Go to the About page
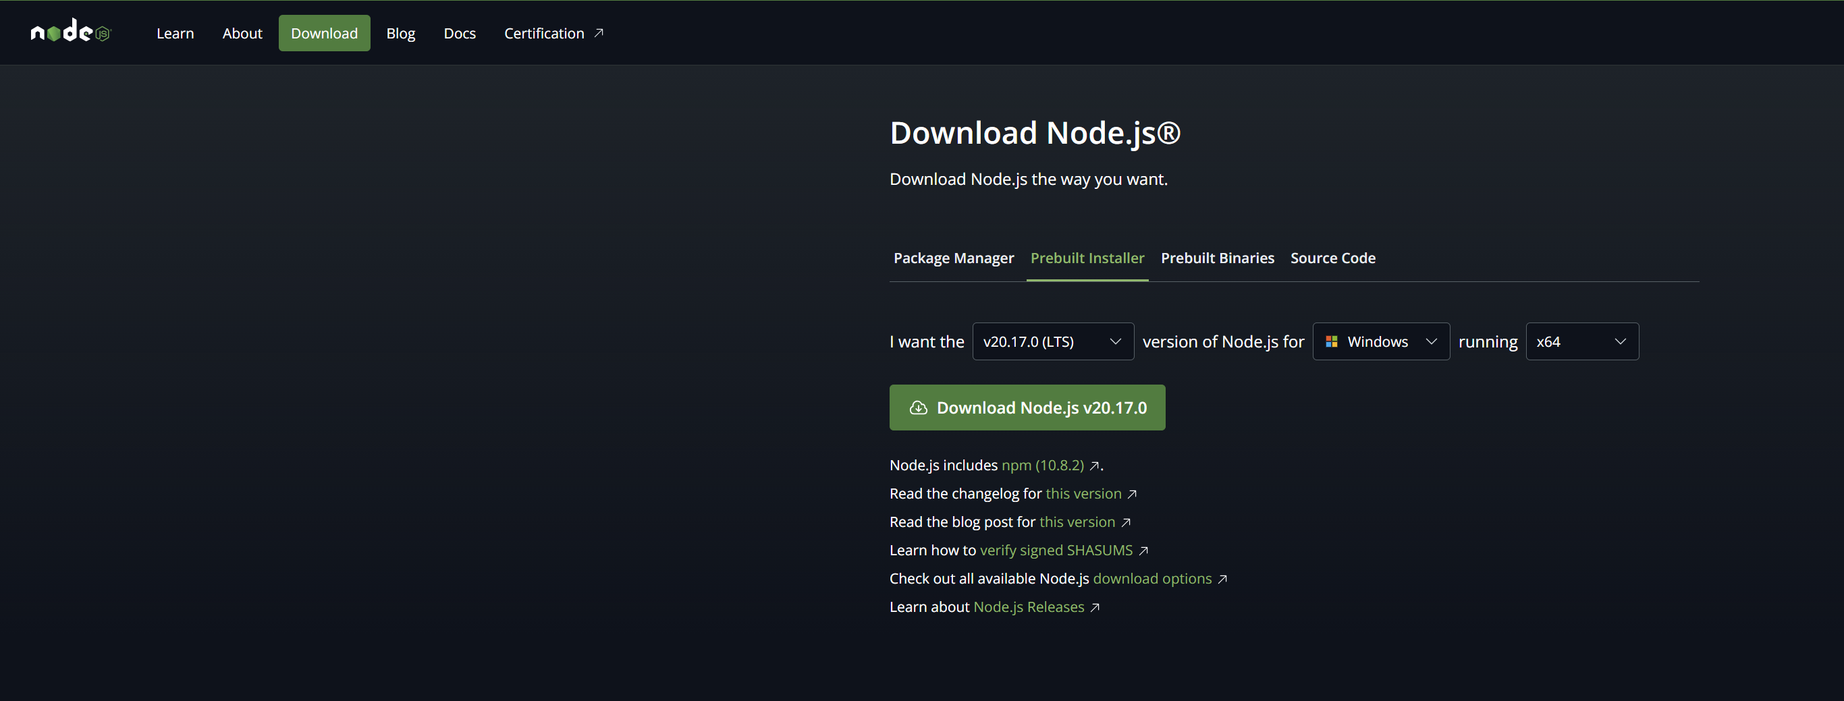1844x701 pixels. click(243, 33)
